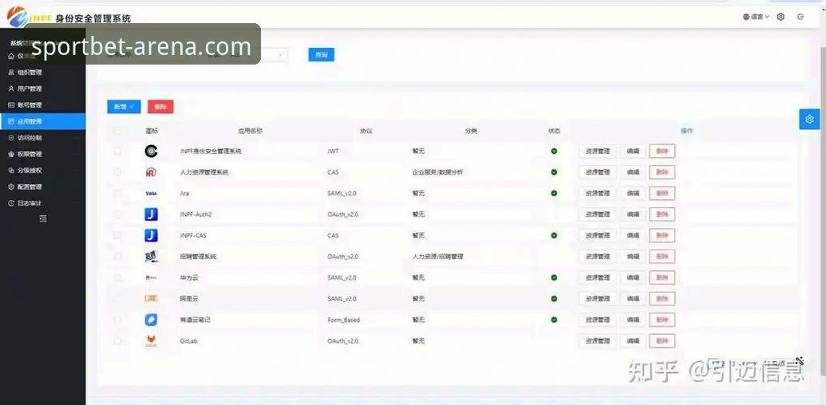This screenshot has height=405, width=826.
Task: Click the Form_Based protocol cell
Action: [343, 320]
